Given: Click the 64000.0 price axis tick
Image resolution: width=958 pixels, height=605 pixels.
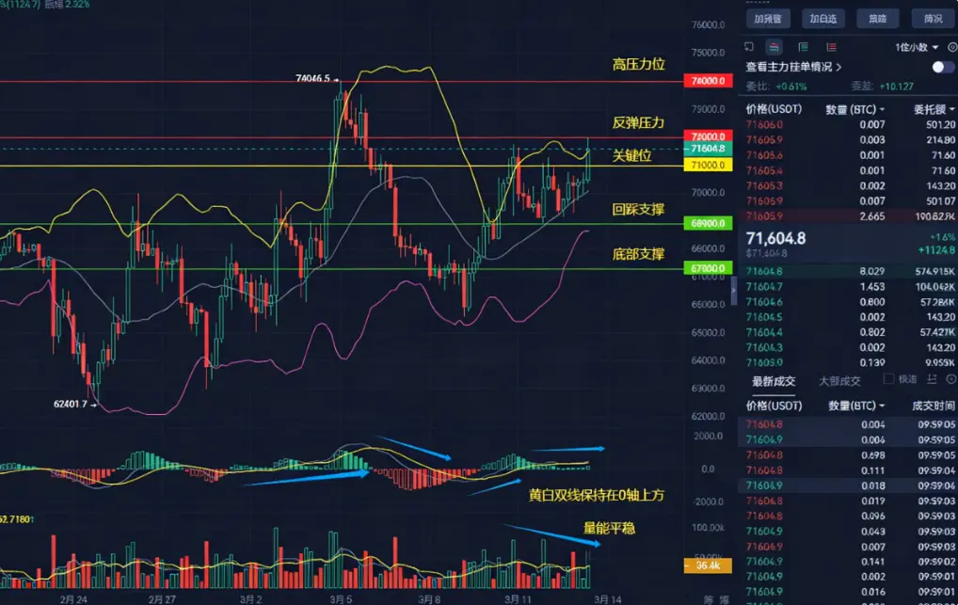Looking at the screenshot, I should [708, 360].
